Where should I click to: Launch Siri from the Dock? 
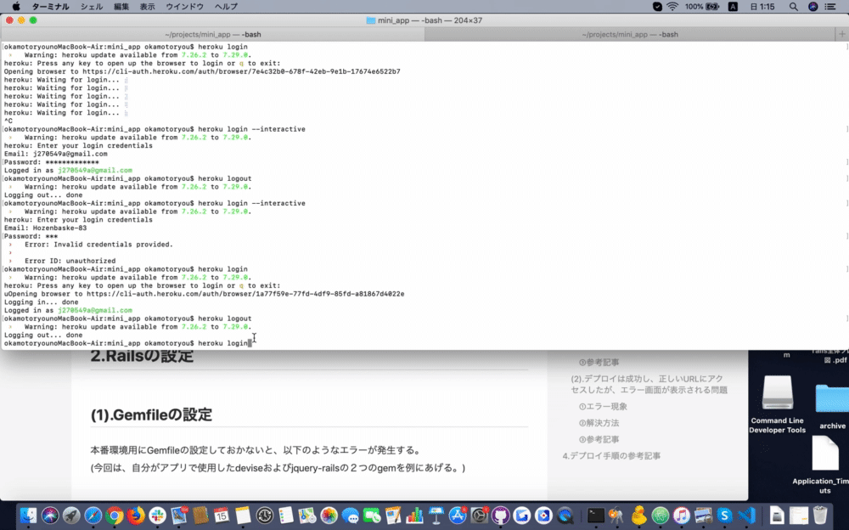tap(50, 515)
